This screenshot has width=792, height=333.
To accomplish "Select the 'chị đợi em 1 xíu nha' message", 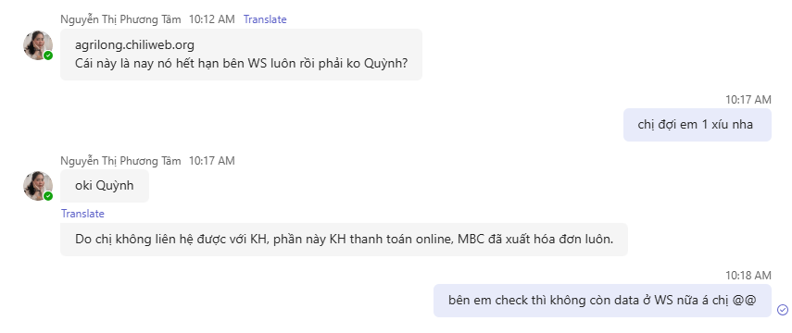I will (697, 125).
